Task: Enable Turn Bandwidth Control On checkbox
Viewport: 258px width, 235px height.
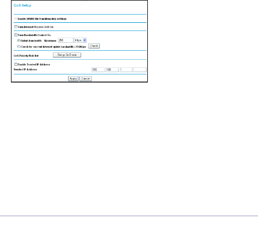Action: [x=16, y=35]
